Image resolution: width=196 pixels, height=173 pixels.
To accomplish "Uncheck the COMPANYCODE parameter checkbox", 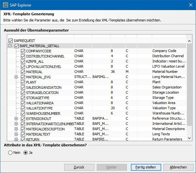I will pos(23,51).
